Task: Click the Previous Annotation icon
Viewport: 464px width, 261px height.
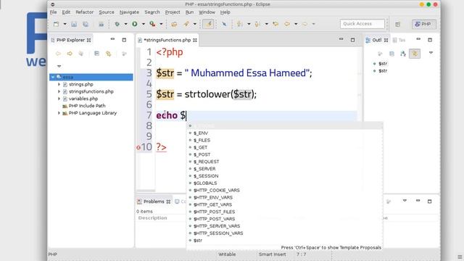Action: 257,24
